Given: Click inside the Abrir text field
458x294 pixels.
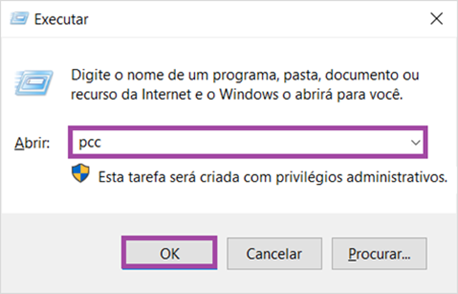Looking at the screenshot, I should tap(248, 142).
